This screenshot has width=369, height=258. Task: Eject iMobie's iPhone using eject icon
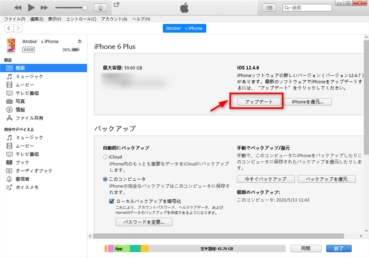tap(80, 41)
